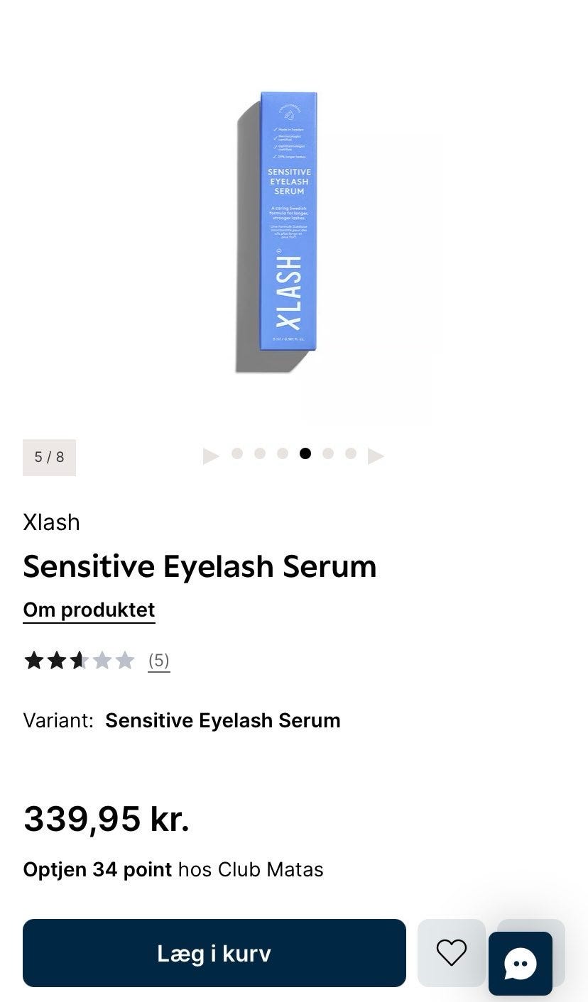
Task: Select the last carousel pagination dot
Action: (x=351, y=453)
